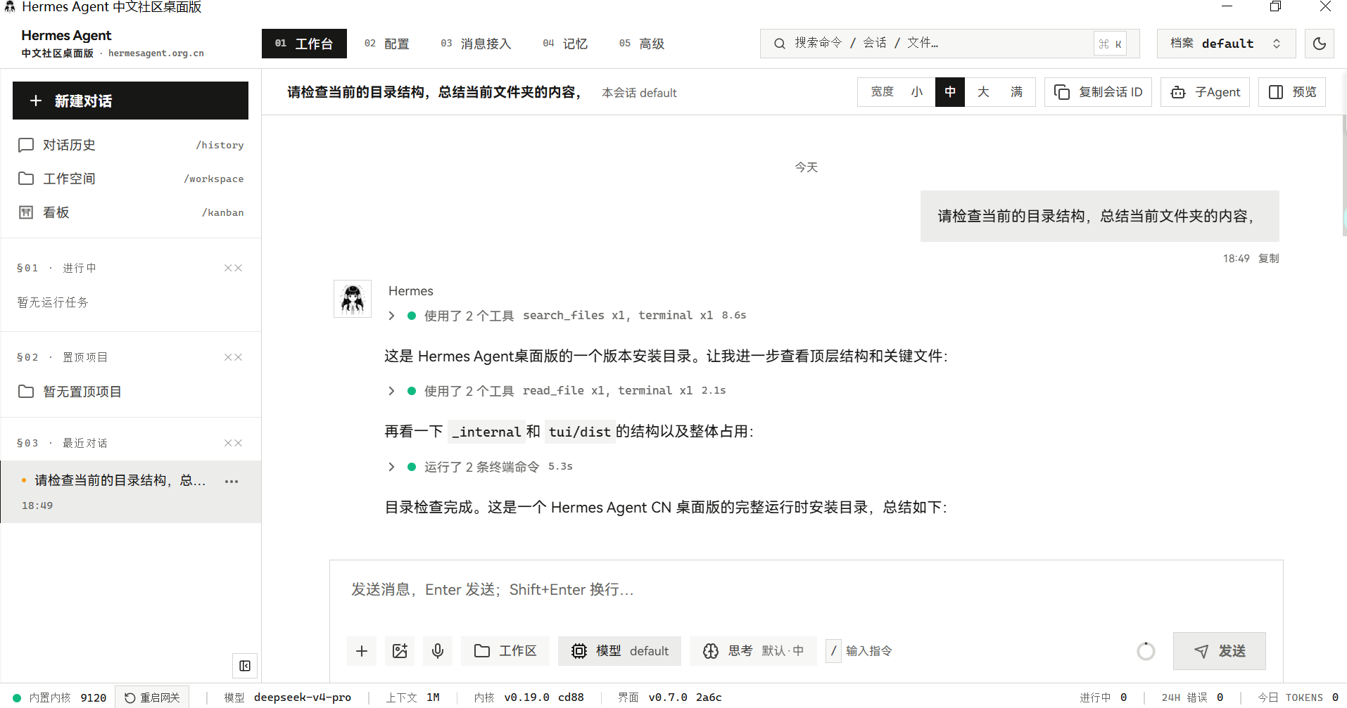Screen dimensions: 1347x708
Task: Switch to the 01 工作台 tab
Action: click(304, 44)
